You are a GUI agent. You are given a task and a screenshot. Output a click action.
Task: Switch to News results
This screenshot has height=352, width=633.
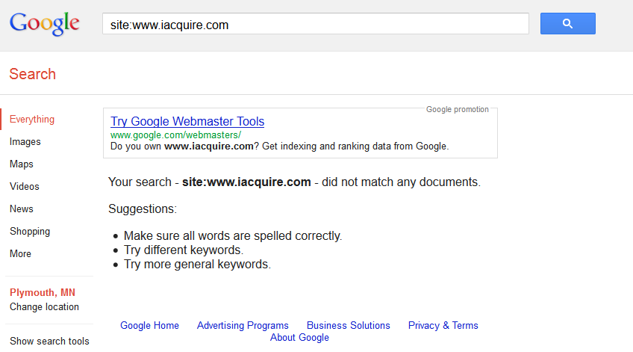pos(22,209)
